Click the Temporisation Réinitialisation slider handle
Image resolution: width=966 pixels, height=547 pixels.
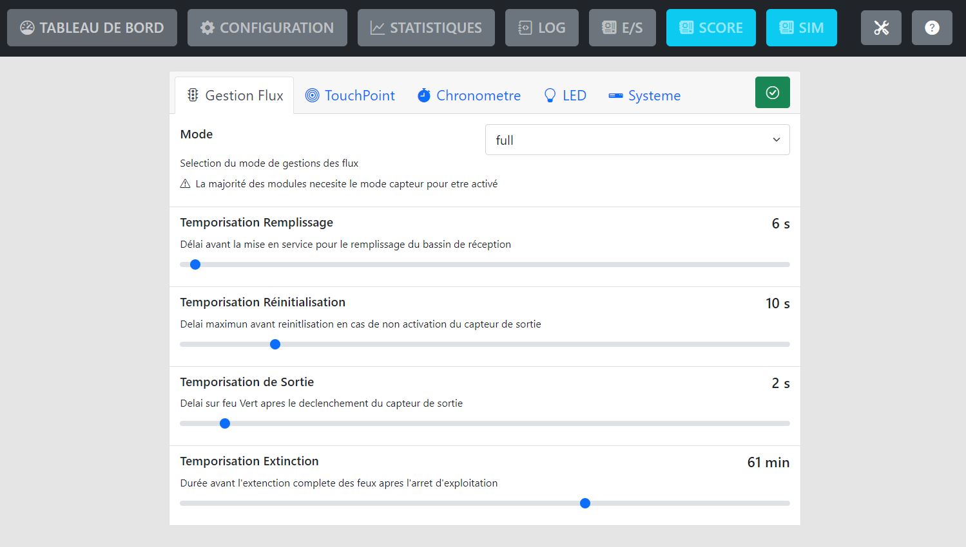275,344
